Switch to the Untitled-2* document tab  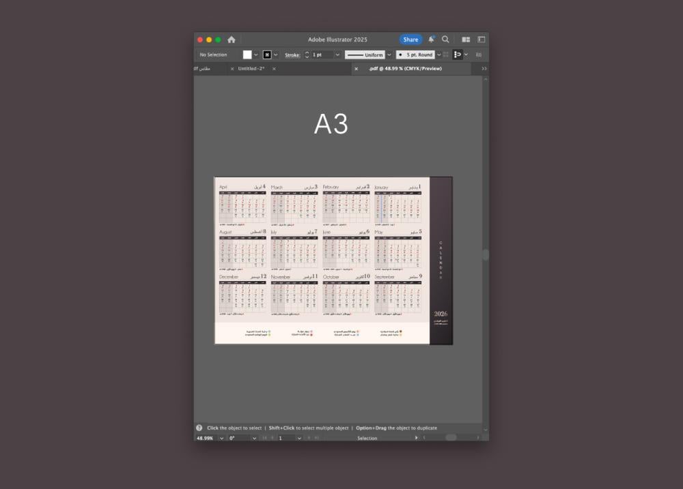click(x=251, y=69)
